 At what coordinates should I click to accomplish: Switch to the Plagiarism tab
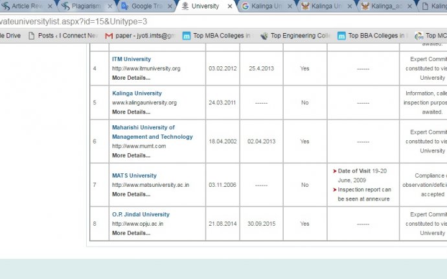(86, 6)
